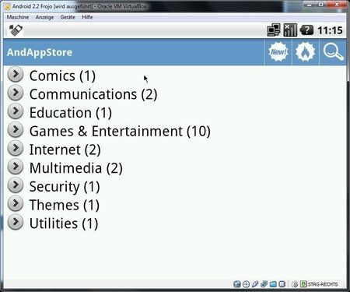
Task: Click the green host key indicator icon
Action: [x=303, y=284]
